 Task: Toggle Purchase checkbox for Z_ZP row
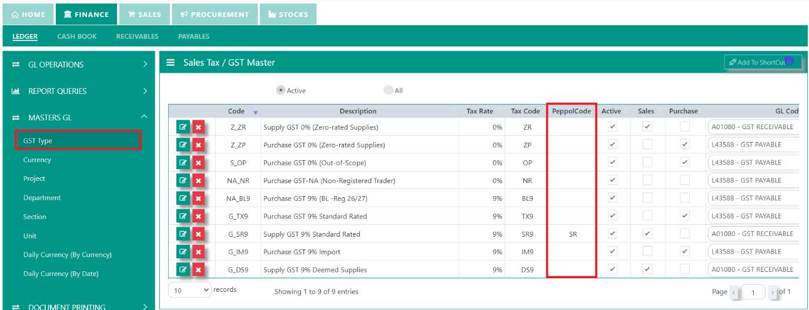point(684,144)
